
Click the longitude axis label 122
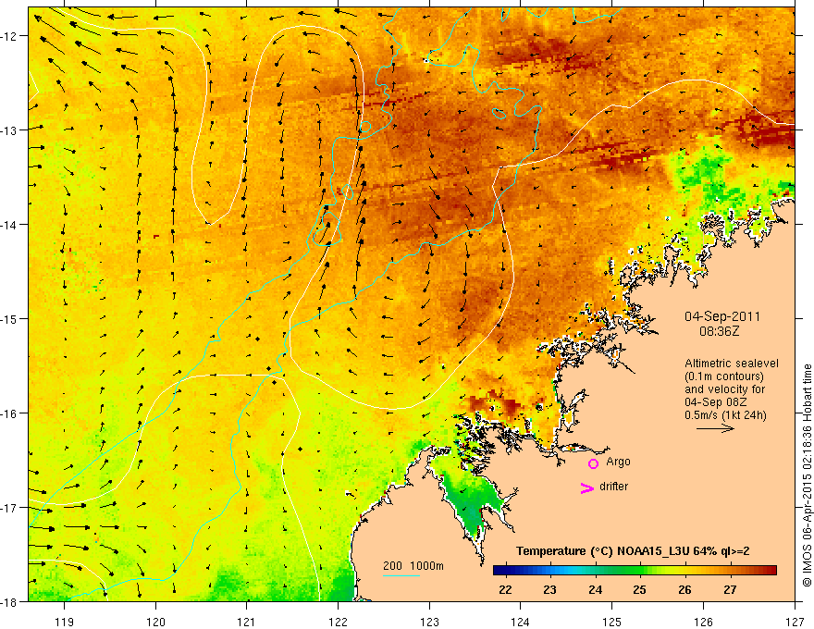[x=338, y=622]
